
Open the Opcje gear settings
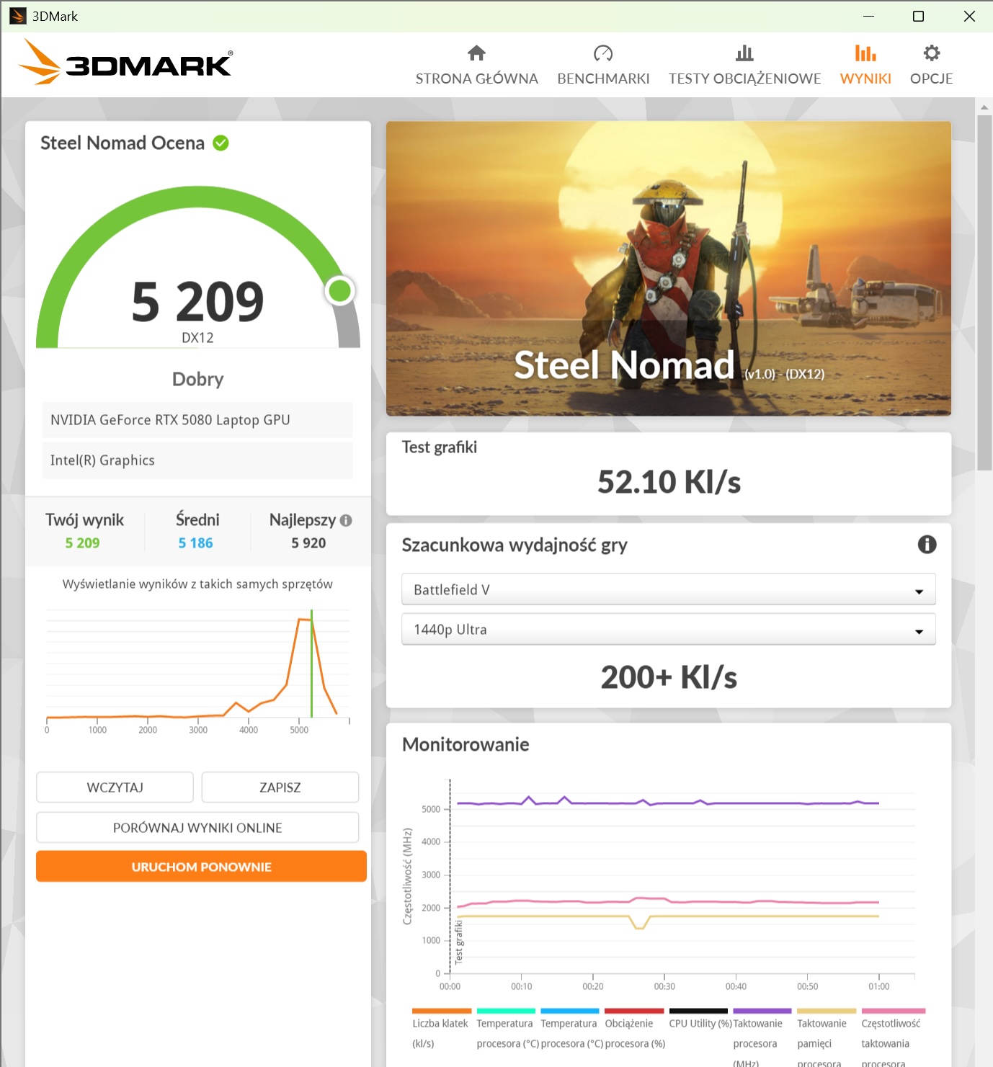(x=932, y=53)
